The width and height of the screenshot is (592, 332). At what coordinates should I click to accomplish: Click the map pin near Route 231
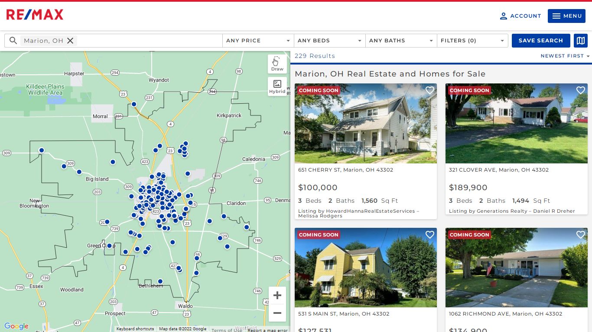pos(134,104)
